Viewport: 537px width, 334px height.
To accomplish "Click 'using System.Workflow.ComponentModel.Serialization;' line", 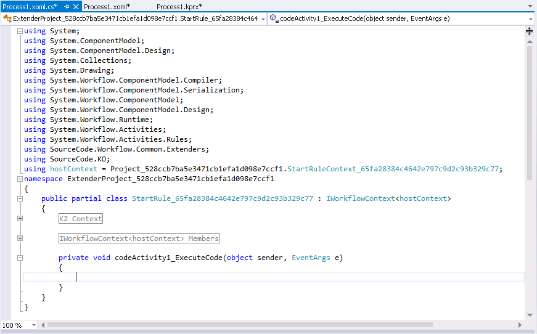I will (x=134, y=90).
